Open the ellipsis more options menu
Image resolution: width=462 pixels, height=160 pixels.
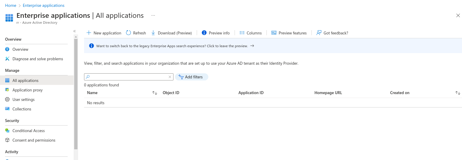point(153,15)
